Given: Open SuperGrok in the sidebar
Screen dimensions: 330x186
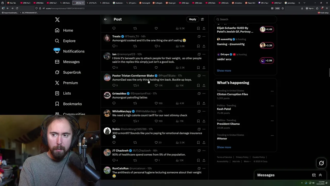Looking at the screenshot, I should point(68,72).
